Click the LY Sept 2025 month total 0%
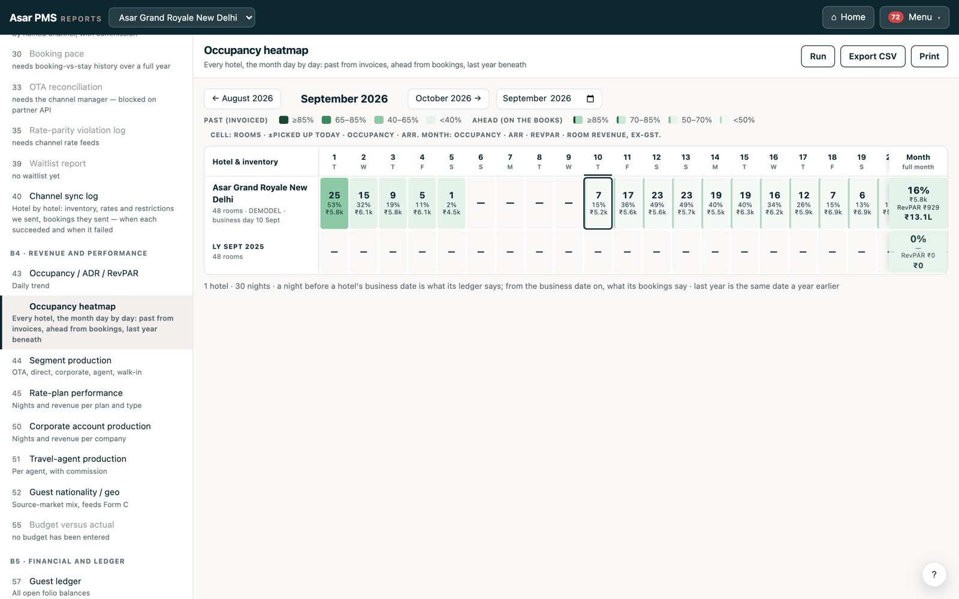 tap(918, 252)
